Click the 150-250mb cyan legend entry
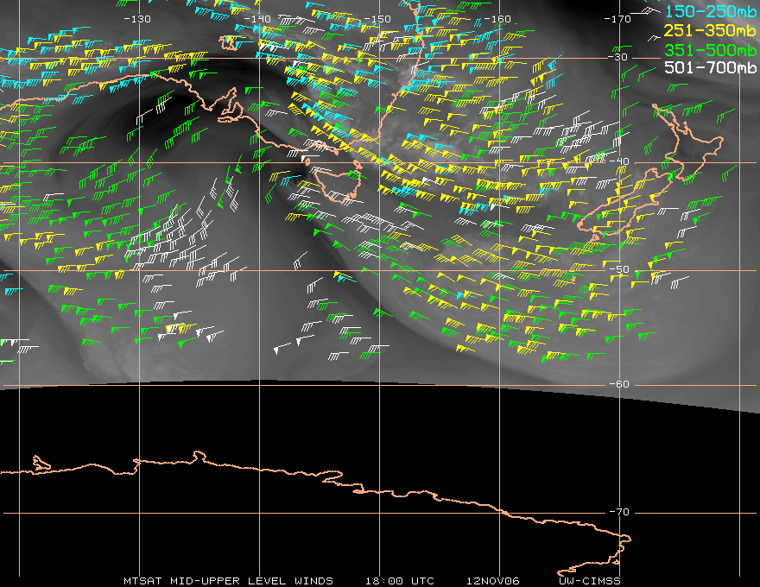The height and width of the screenshot is (587, 760). (710, 11)
